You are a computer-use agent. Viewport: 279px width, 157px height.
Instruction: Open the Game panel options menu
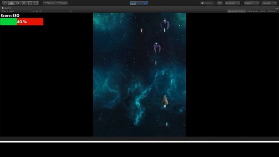pyautogui.click(x=277, y=8)
